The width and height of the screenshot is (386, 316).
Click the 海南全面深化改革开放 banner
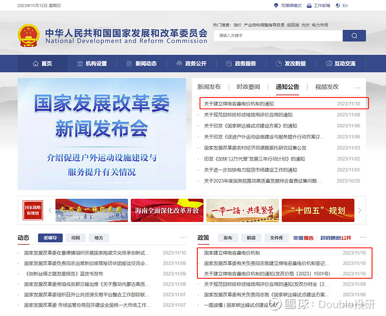167,210
